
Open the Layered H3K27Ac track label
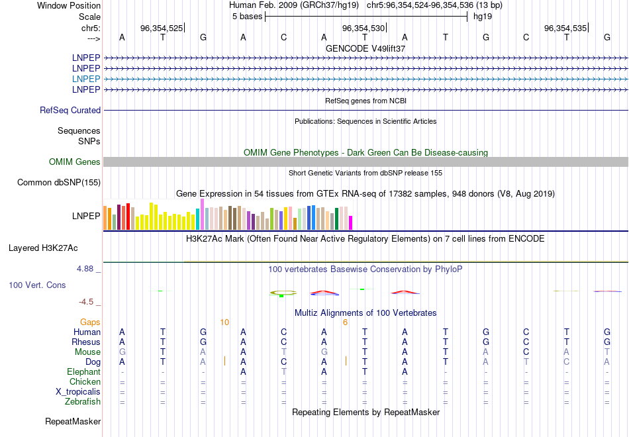tap(43, 248)
